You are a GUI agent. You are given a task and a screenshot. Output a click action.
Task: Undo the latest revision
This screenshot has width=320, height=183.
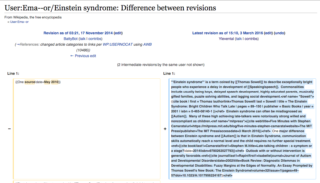280,33
